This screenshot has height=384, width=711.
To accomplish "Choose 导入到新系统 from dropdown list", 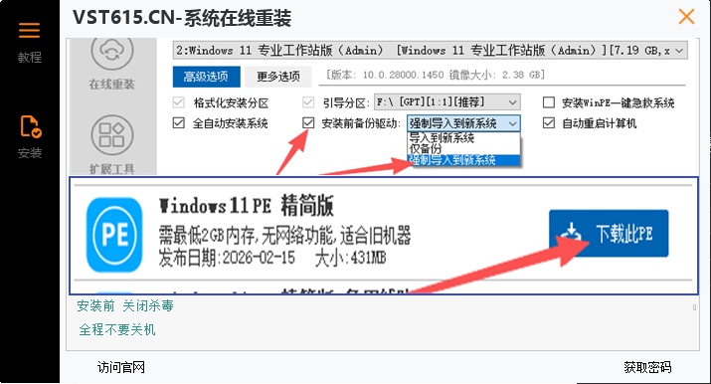I will coord(463,138).
